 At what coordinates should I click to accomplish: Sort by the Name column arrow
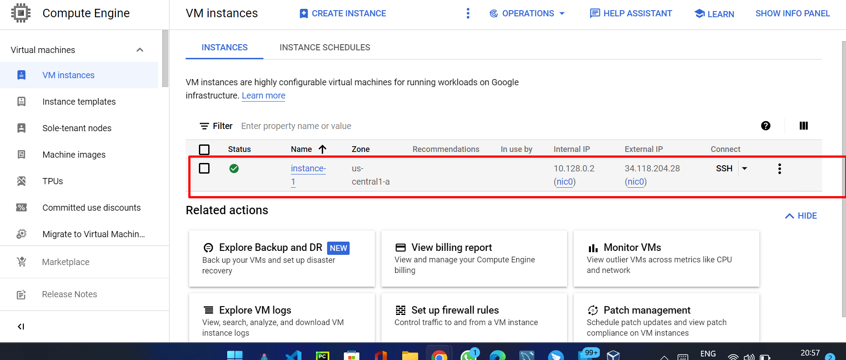click(x=323, y=149)
